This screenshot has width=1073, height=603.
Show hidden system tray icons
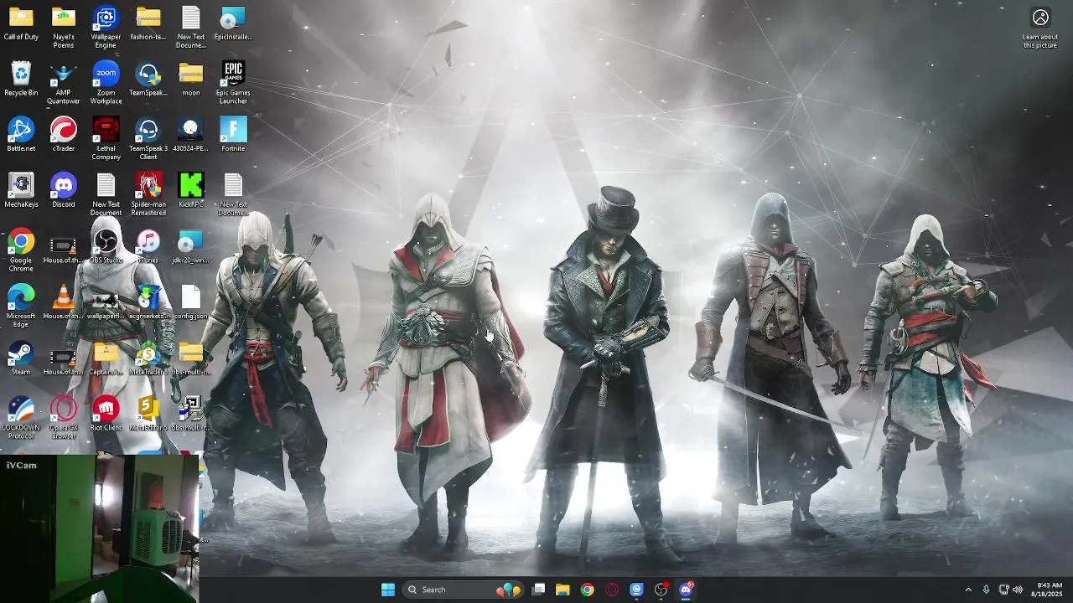[968, 590]
